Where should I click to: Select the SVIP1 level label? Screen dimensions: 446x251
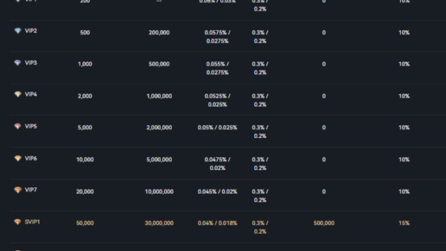click(32, 222)
